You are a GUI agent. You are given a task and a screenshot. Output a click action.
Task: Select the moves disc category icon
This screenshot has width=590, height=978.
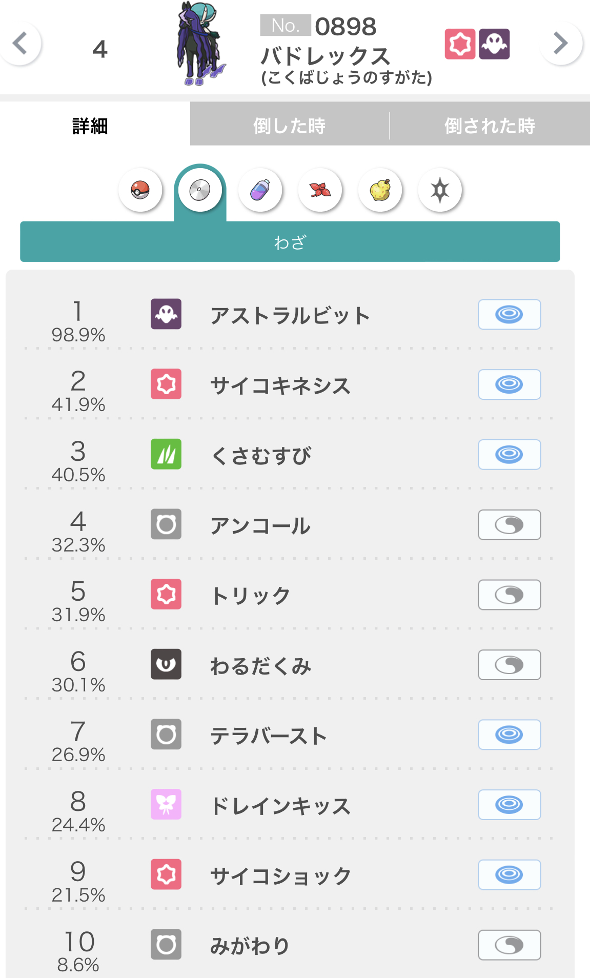click(200, 190)
